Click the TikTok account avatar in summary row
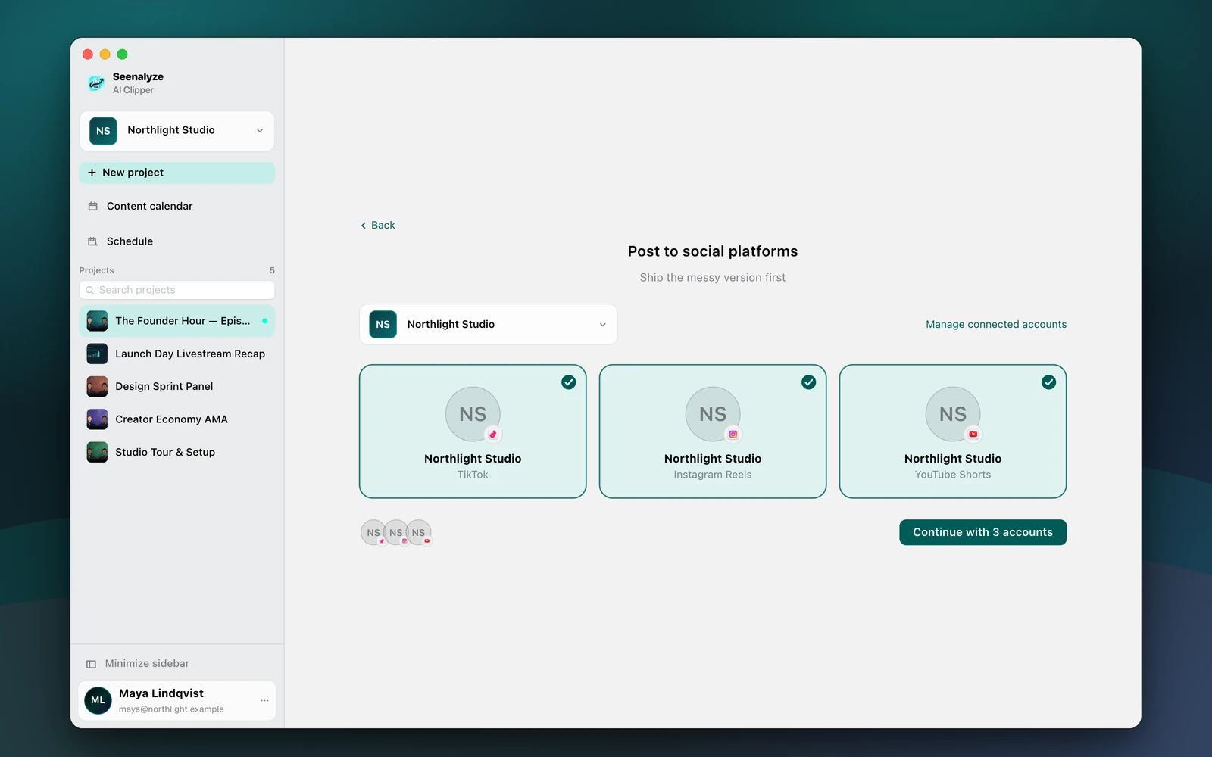 [373, 532]
